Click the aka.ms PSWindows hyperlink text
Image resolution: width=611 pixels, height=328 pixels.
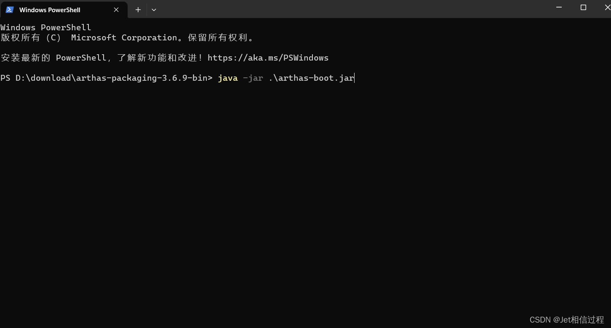[x=268, y=58]
